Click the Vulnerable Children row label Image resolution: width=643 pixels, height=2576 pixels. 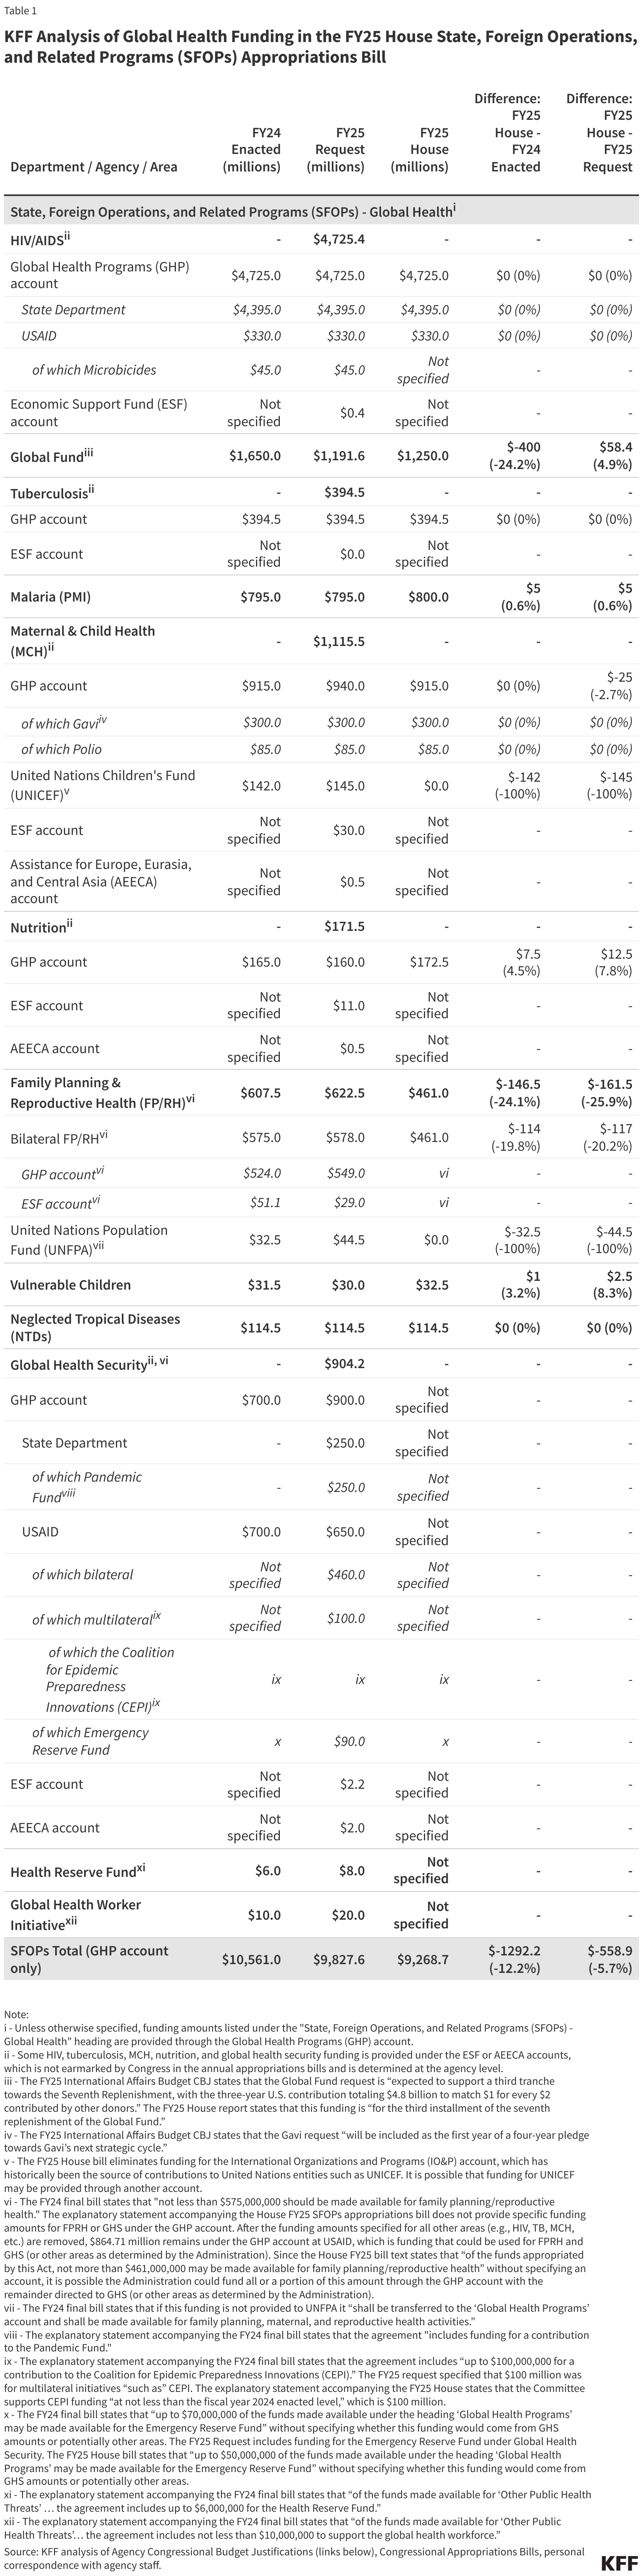(70, 1285)
